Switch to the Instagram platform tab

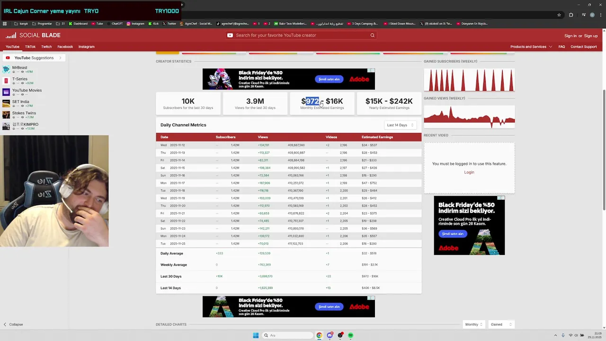(87, 47)
